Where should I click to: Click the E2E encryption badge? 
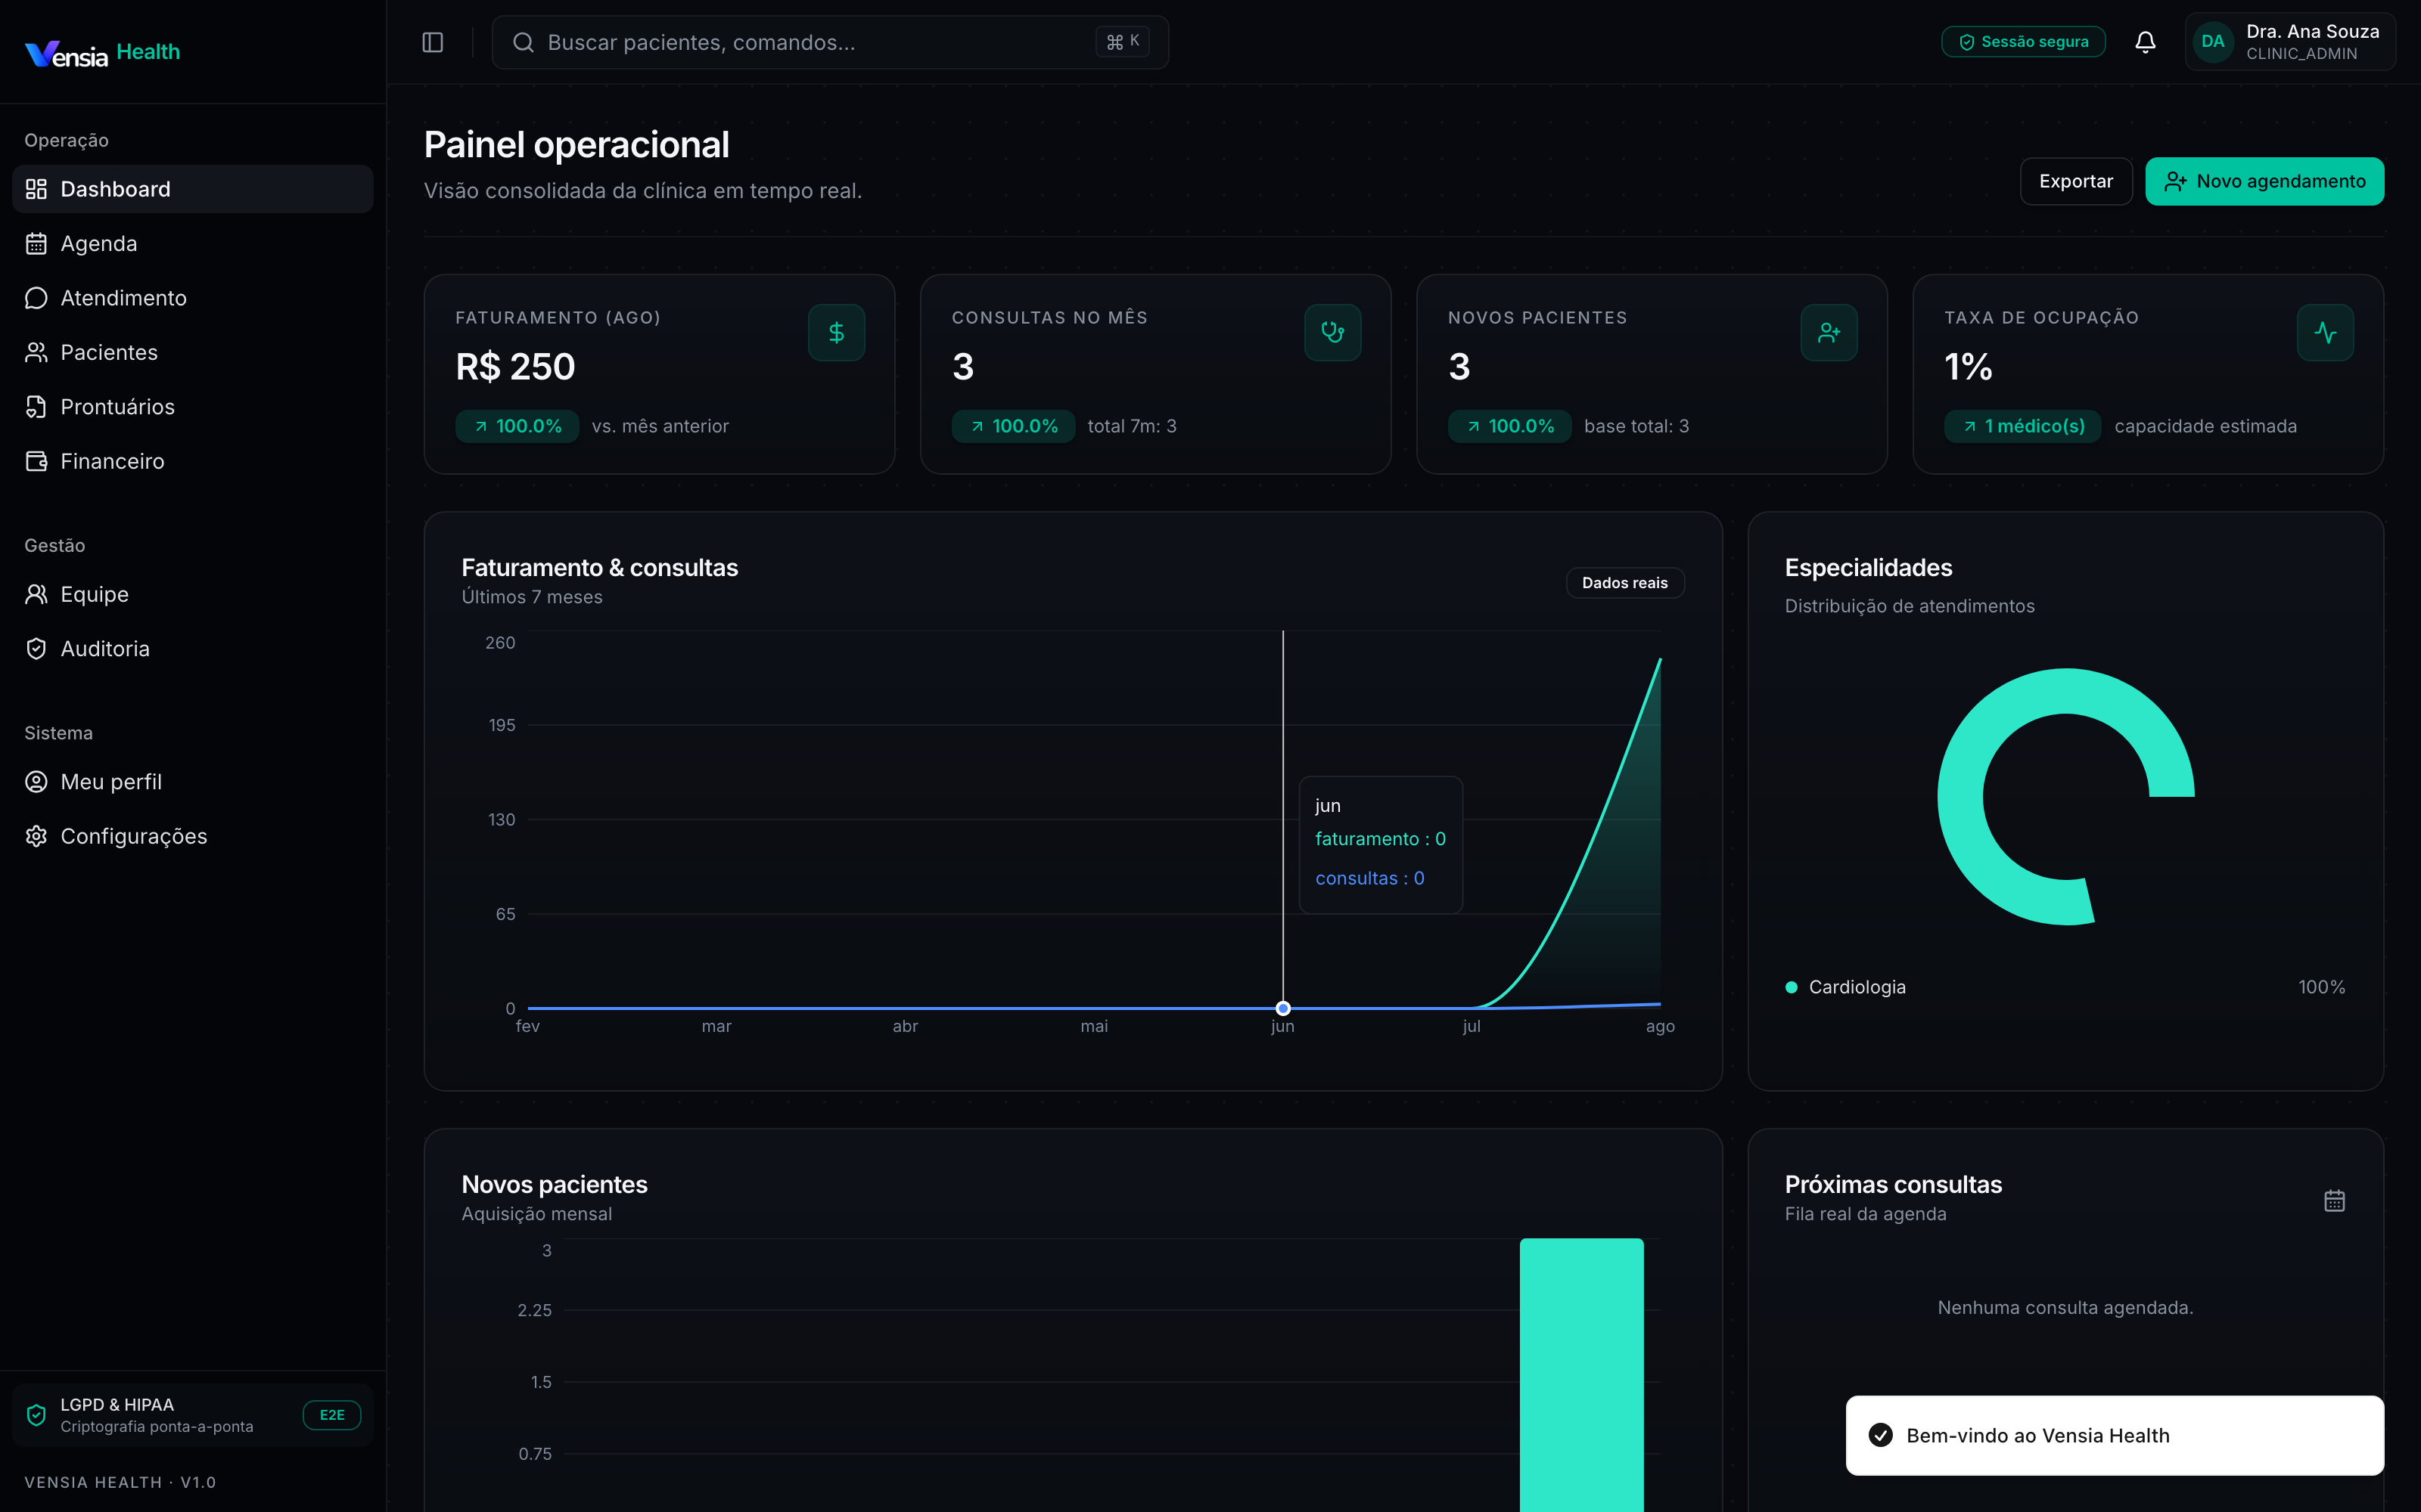331,1415
